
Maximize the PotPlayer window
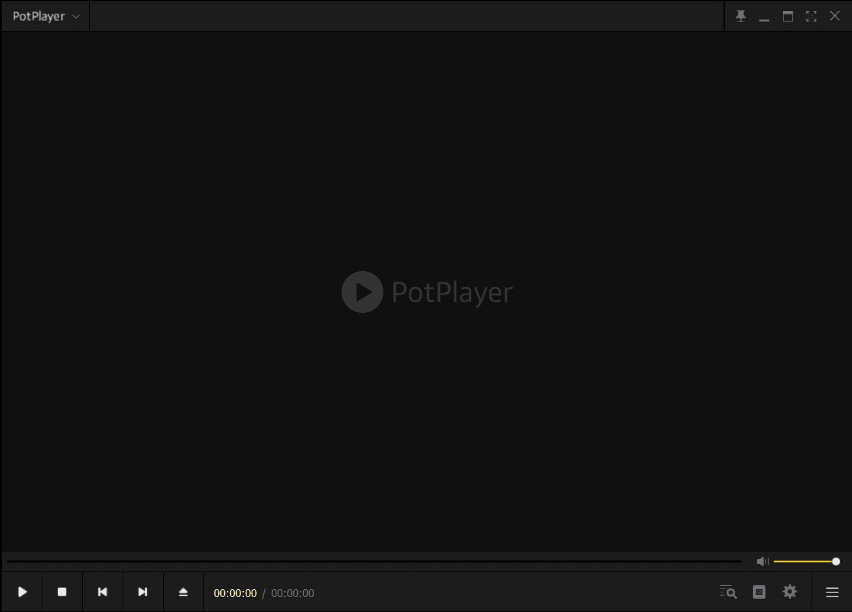(787, 16)
